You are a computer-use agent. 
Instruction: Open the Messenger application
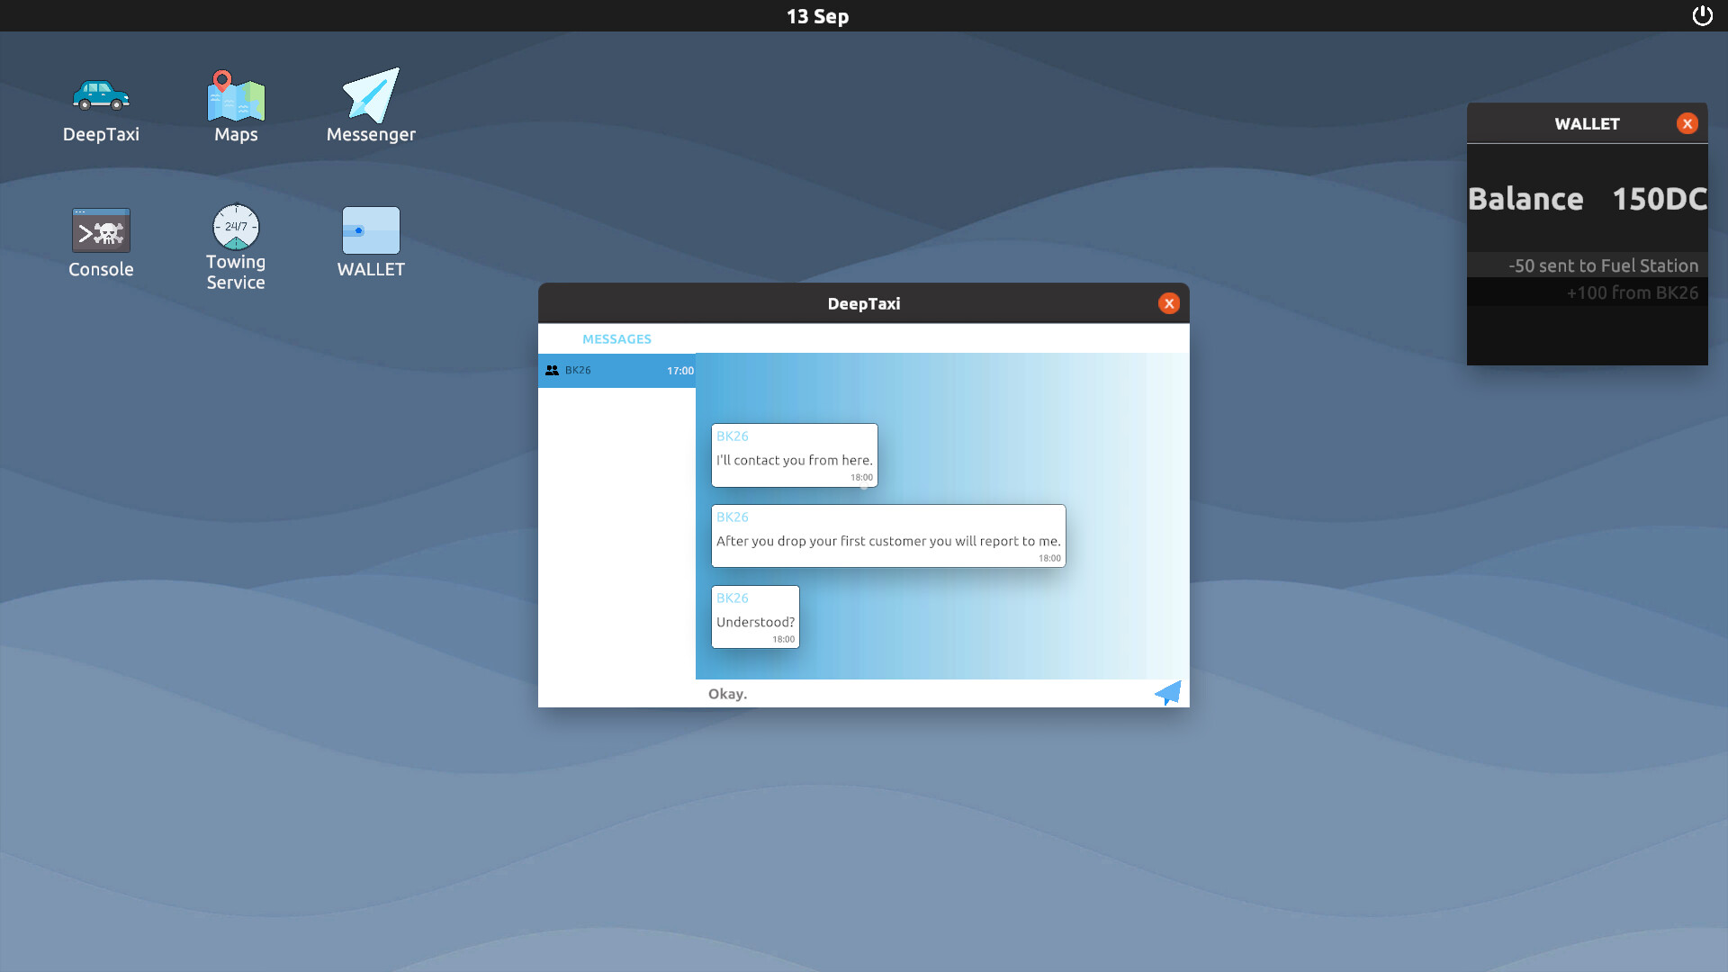[x=370, y=103]
